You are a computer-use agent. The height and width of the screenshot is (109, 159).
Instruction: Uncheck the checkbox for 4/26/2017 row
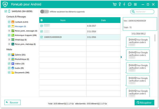click(42, 26)
